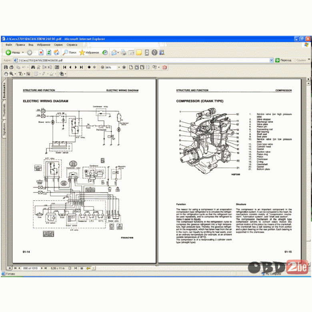The image size is (312, 312).
Task: Expand the Text Select tool dropdown arrow
Action: tap(24, 74)
